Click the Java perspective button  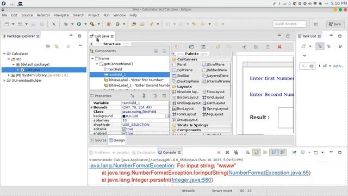click(335, 24)
